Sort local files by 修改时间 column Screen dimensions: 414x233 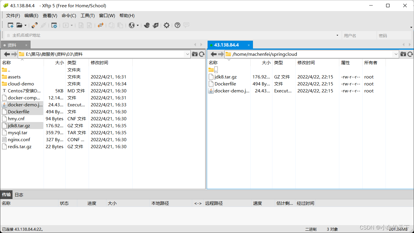pyautogui.click(x=110, y=62)
